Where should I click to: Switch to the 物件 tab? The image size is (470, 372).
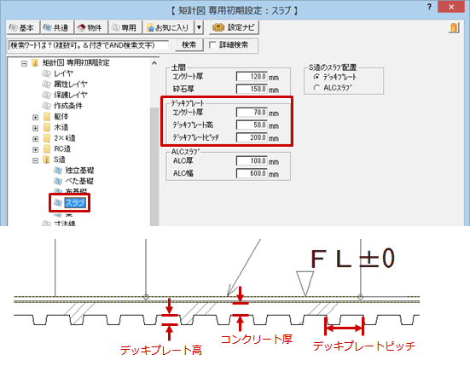coord(91,28)
